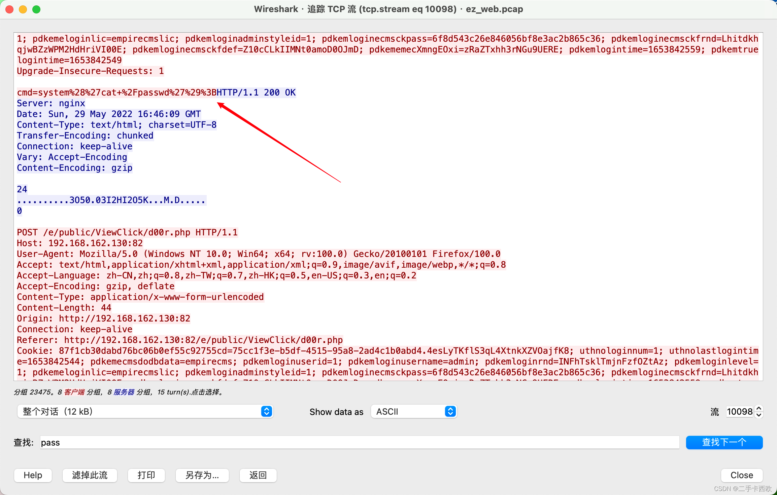This screenshot has height=495, width=777.
Task: Click the Server: nginx header line
Action: coord(51,103)
